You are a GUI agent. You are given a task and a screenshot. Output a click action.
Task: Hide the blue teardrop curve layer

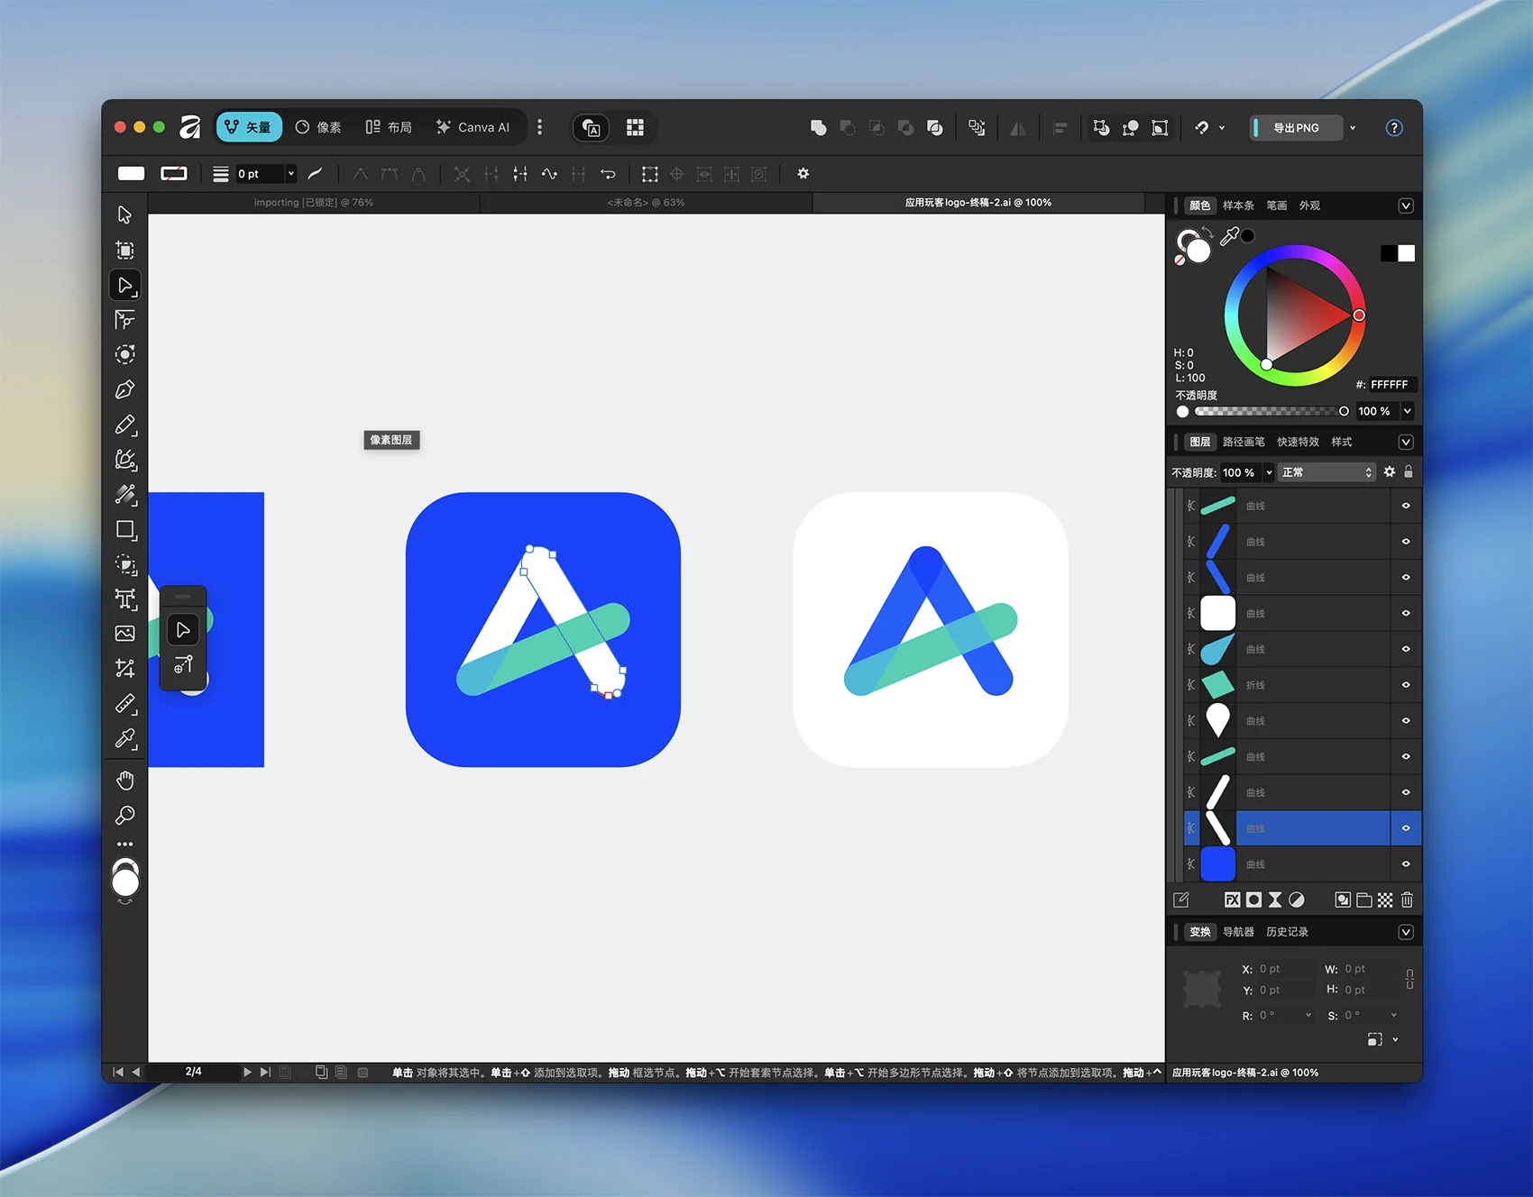pos(1406,649)
